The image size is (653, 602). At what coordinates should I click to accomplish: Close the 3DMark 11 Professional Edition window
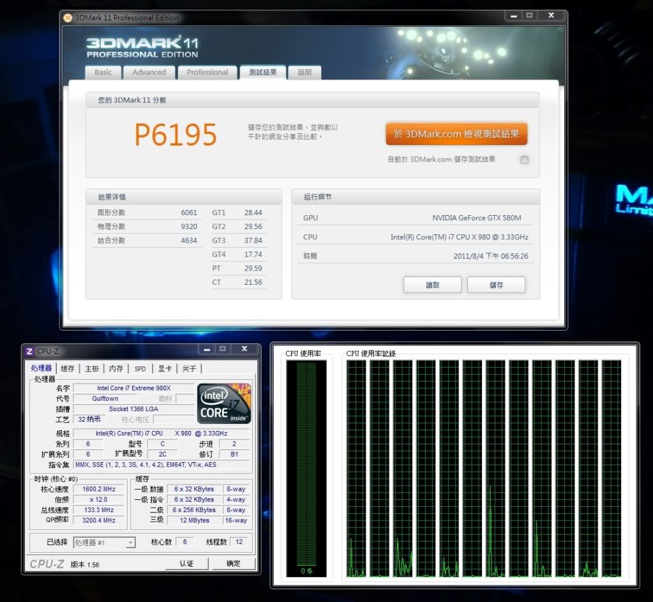click(551, 15)
